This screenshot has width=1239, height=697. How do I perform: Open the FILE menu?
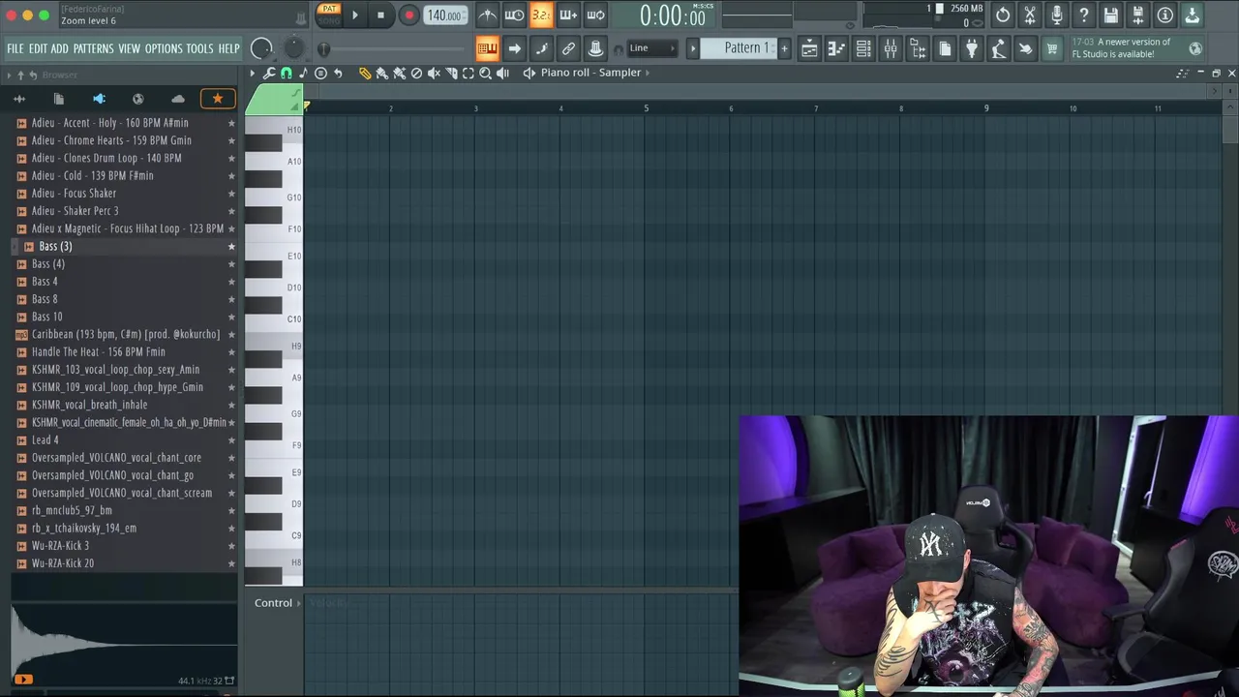point(15,48)
